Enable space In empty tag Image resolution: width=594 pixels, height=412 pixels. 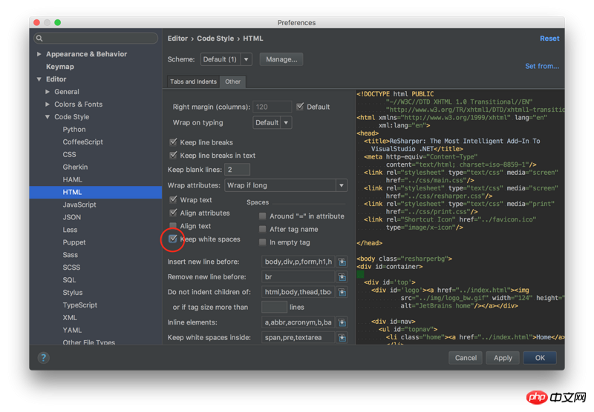point(262,242)
